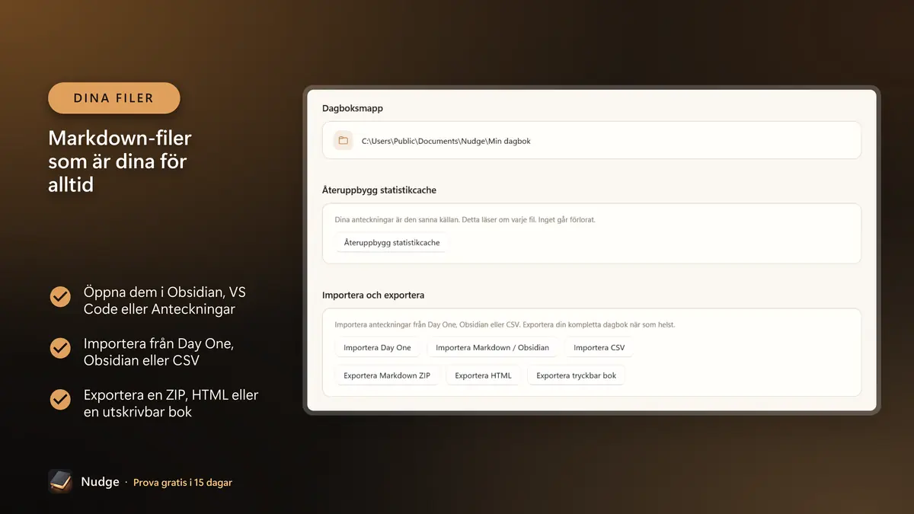The height and width of the screenshot is (514, 914).
Task: Click the Återuppbygg statistikcache button
Action: [x=391, y=243]
